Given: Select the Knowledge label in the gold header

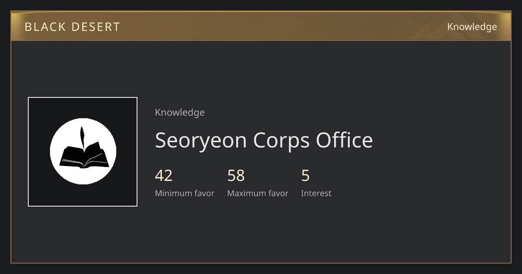Looking at the screenshot, I should [x=472, y=27].
